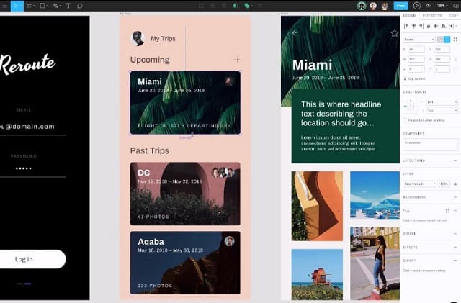Expand the Pen tool dropdown arrow
Screen dimensions: 461x303
60,6
